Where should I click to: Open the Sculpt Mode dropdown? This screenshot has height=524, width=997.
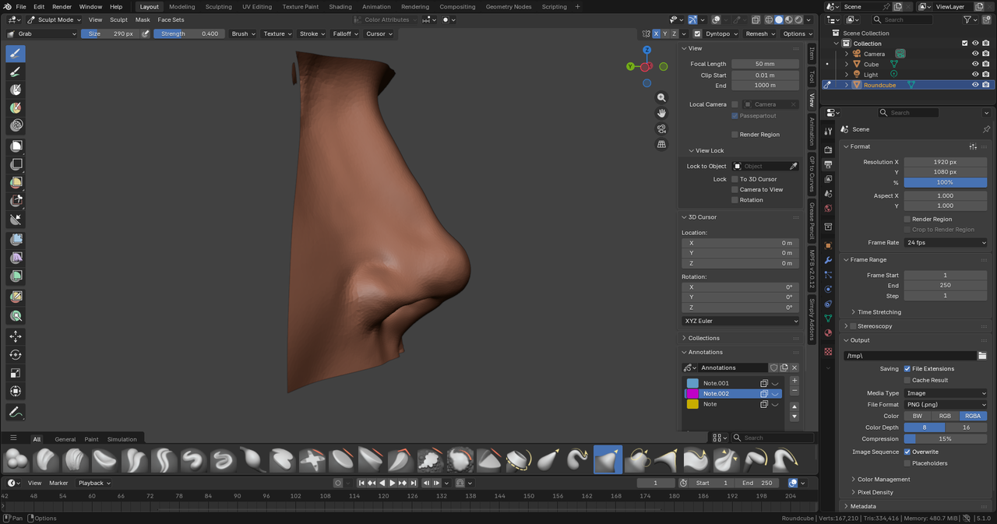tap(55, 19)
